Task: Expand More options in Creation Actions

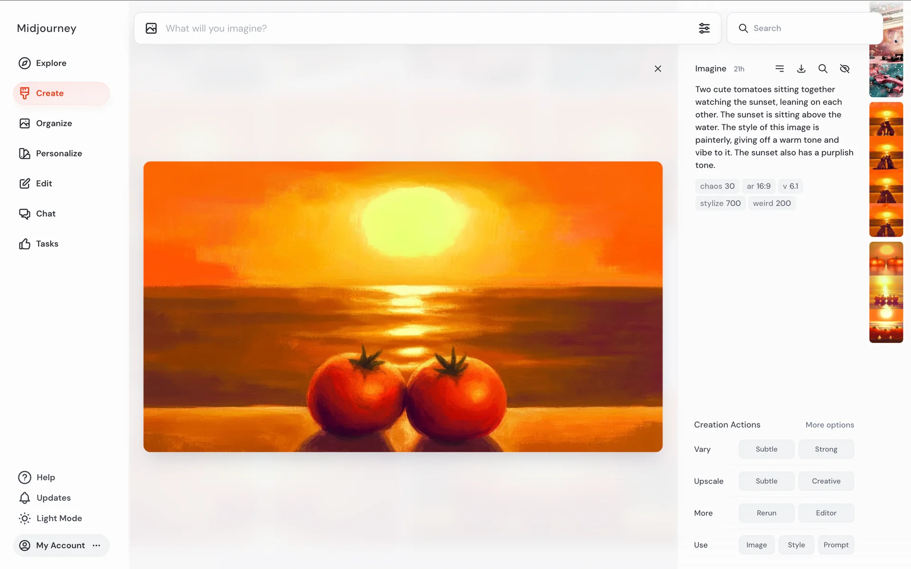Action: pyautogui.click(x=829, y=425)
